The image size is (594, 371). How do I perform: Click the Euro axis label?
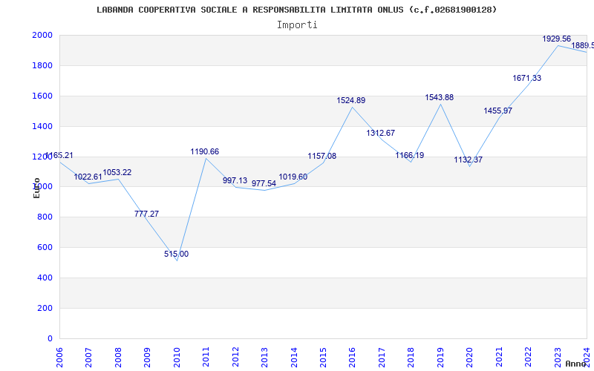pyautogui.click(x=36, y=188)
